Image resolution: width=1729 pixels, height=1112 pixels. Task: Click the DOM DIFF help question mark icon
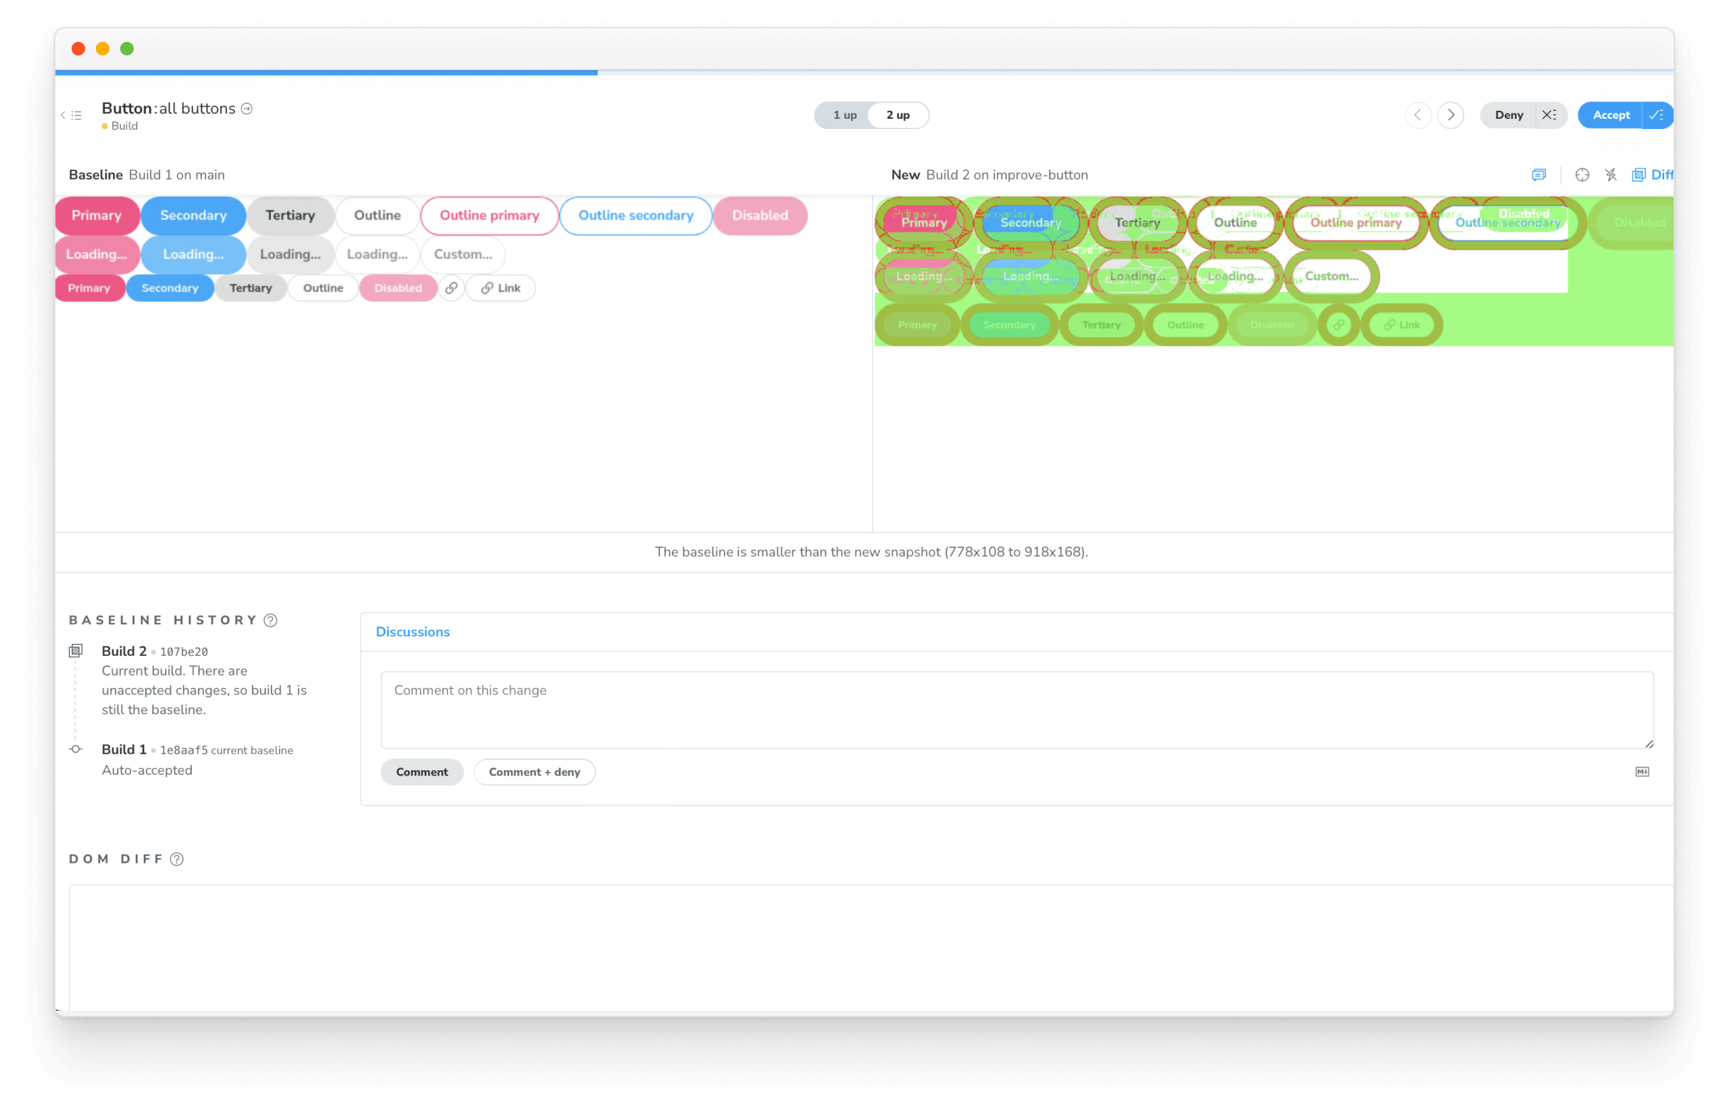(176, 859)
